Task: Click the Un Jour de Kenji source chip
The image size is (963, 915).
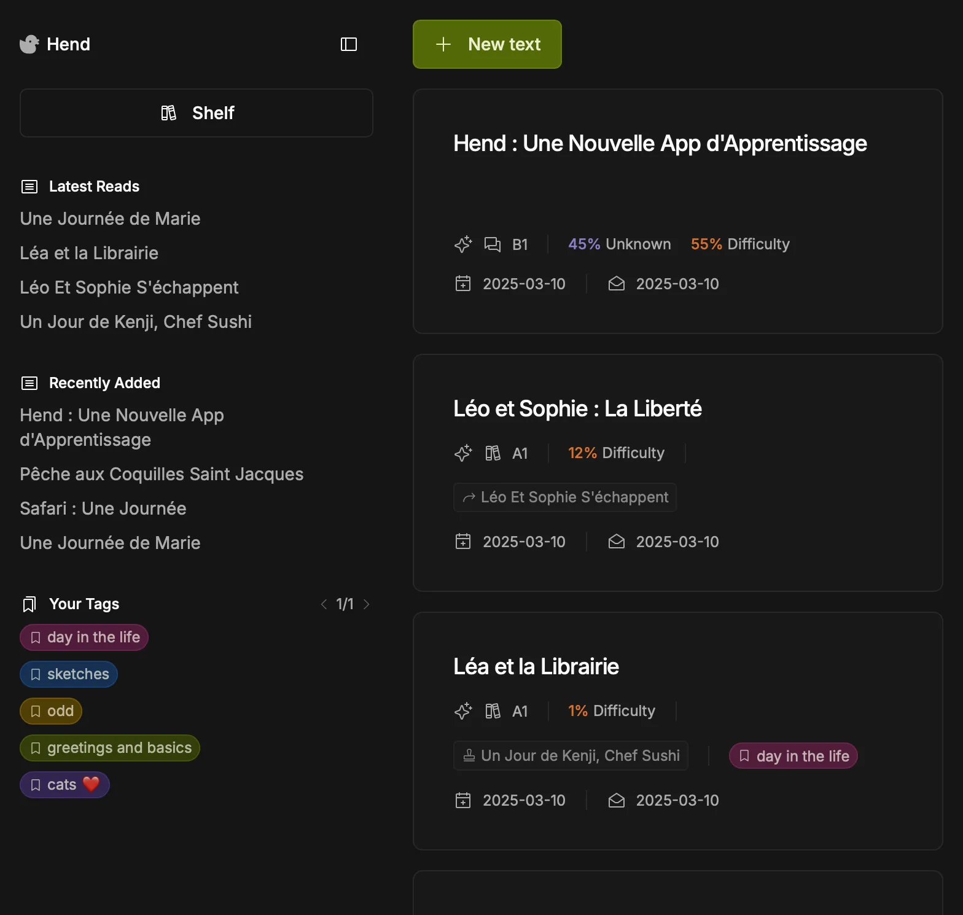Action: pyautogui.click(x=571, y=756)
